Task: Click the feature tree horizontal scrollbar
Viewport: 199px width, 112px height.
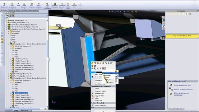Action: 26,109
